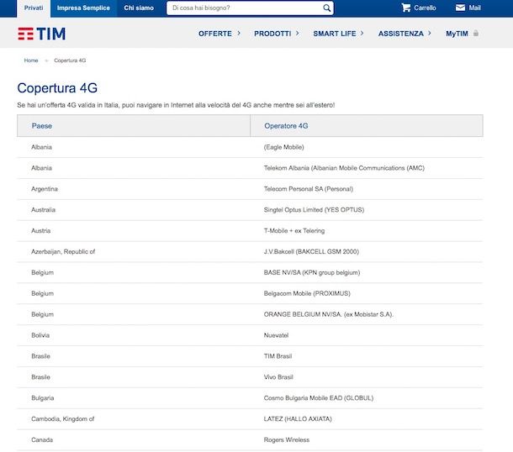Open the SMART LIFE menu

click(x=335, y=34)
